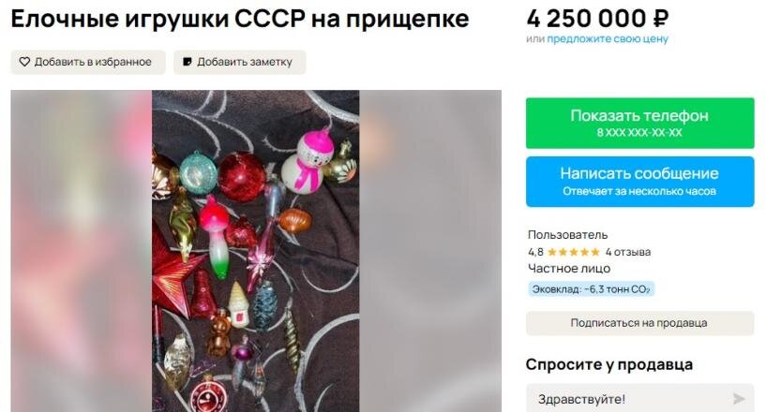Open the Добавить заметку button
Screen dimensions: 766x412
(x=240, y=62)
